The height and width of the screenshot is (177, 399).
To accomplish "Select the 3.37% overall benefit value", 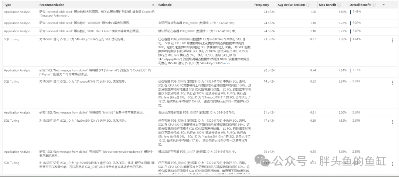I will tap(357, 70).
